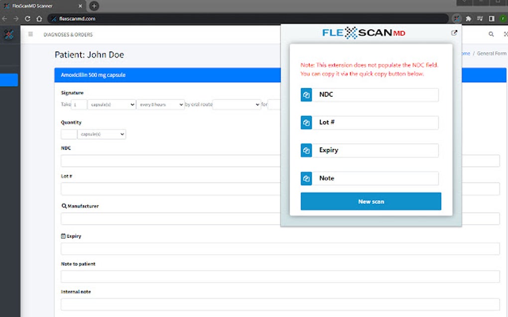
Task: Click the search magnifier in the page header
Action: tap(491, 34)
